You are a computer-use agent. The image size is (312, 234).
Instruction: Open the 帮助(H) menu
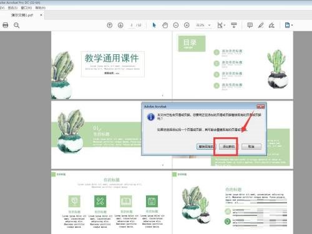[41, 7]
